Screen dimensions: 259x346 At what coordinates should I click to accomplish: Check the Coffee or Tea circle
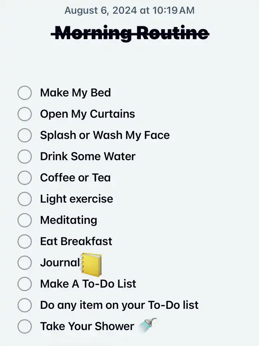pyautogui.click(x=25, y=177)
